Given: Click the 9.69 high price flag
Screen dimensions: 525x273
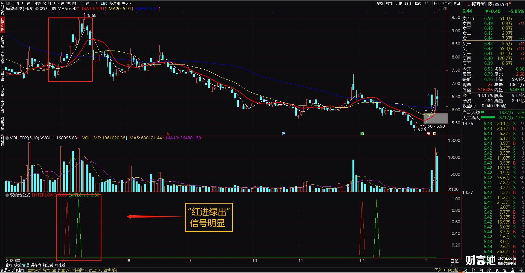Looking at the screenshot, I should (x=92, y=16).
